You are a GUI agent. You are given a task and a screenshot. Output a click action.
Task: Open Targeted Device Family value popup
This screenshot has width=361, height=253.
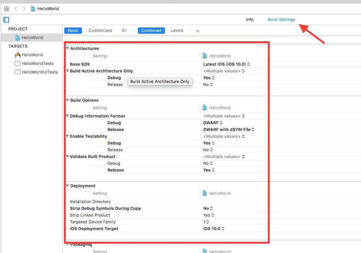(x=206, y=222)
